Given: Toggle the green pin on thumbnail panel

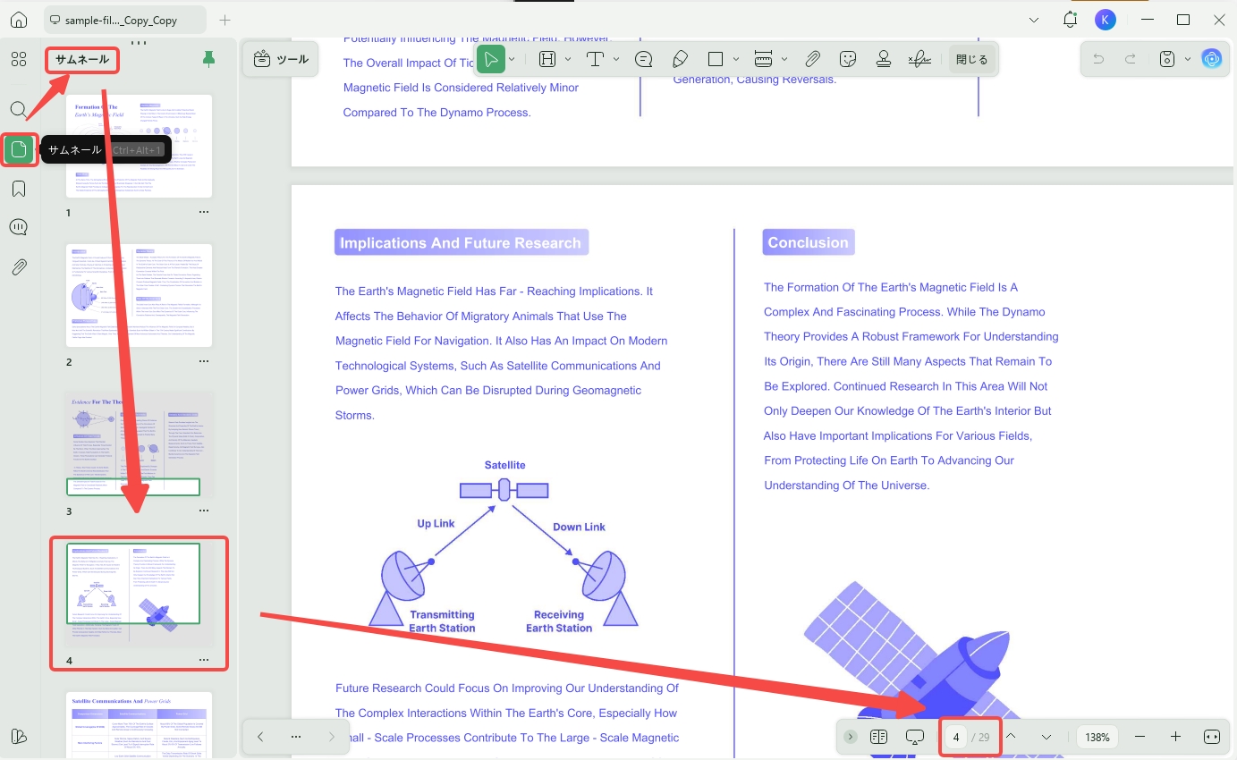Looking at the screenshot, I should tap(208, 59).
